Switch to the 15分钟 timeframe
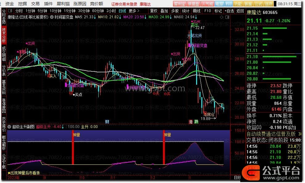This screenshot has width=305, height=183. click(70, 11)
